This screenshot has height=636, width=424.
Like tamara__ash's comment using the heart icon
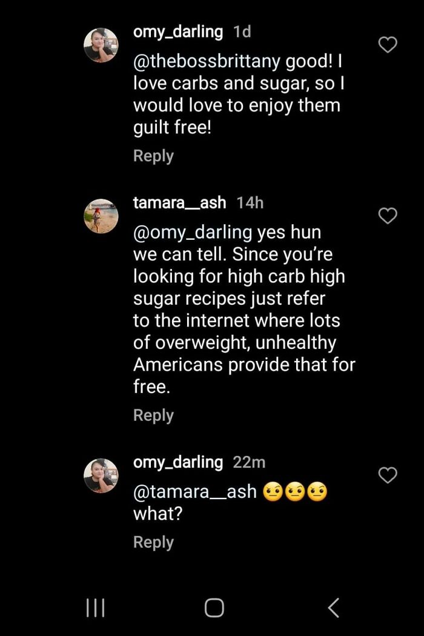point(387,215)
